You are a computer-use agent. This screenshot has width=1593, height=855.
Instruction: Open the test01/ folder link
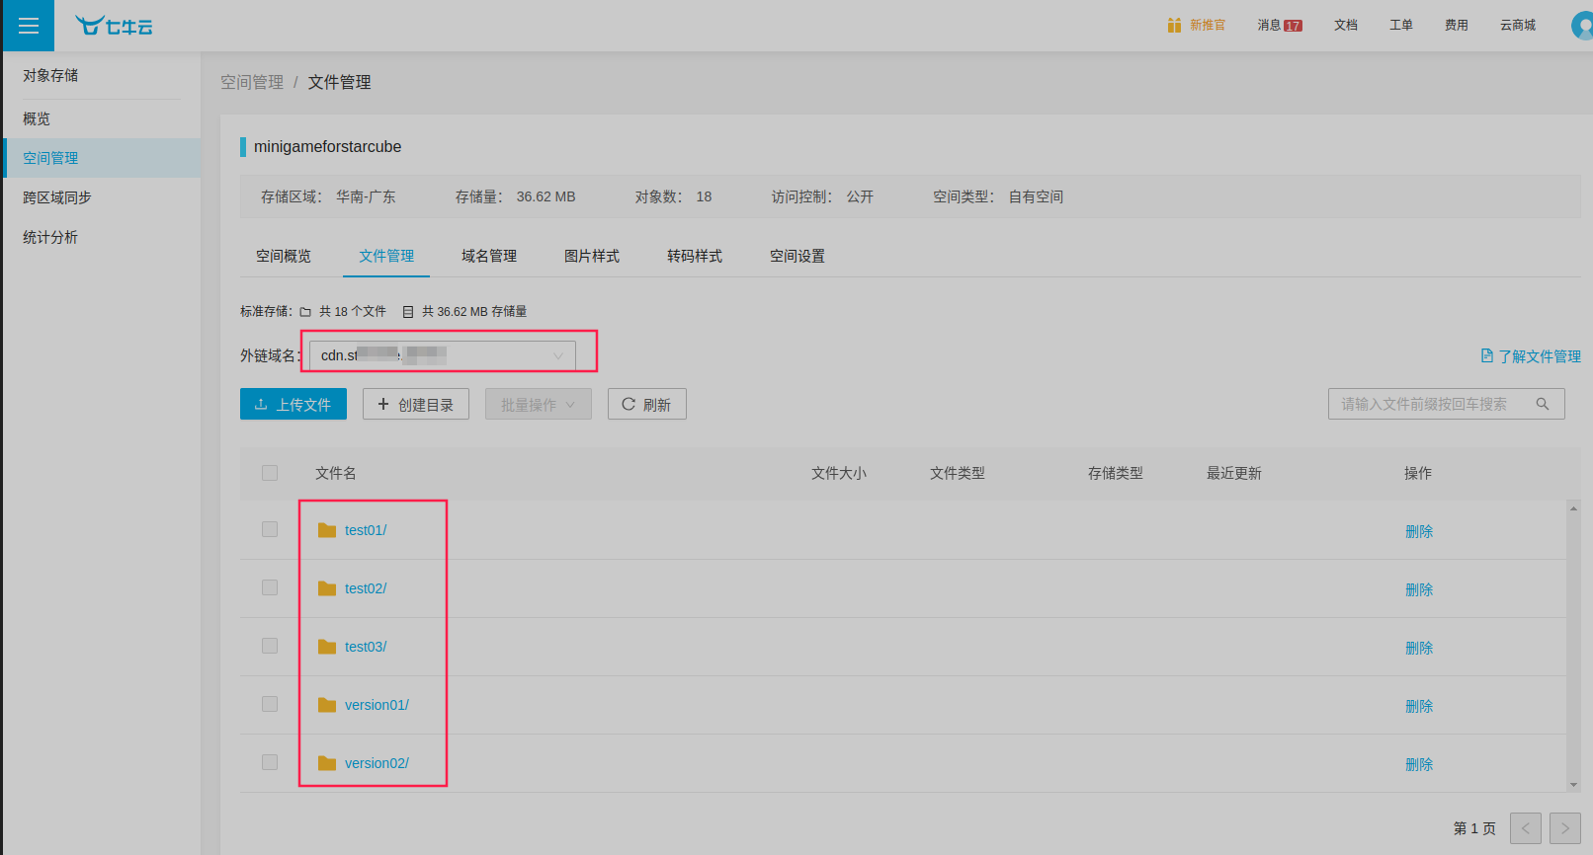366,530
